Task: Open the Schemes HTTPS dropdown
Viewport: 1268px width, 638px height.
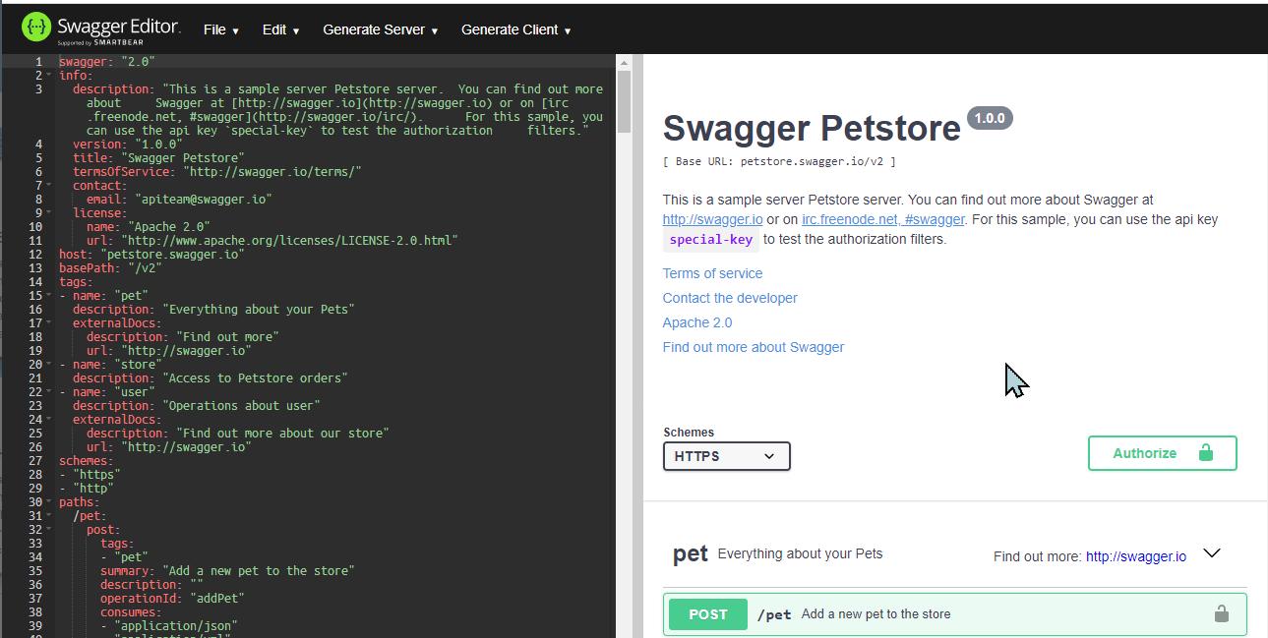Action: click(x=726, y=456)
